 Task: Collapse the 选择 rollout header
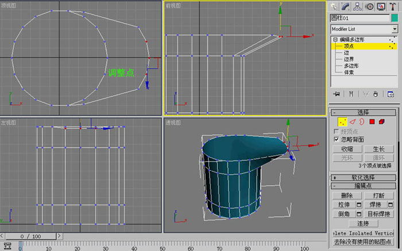(x=364, y=112)
